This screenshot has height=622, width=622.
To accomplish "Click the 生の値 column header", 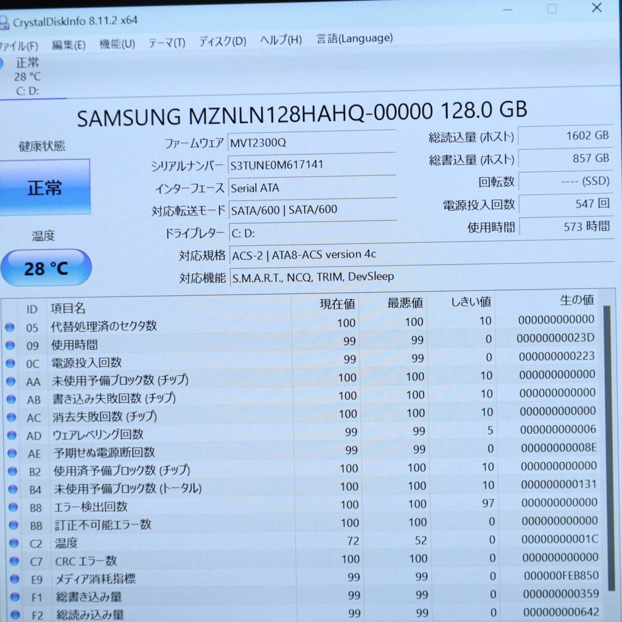I will tap(577, 300).
